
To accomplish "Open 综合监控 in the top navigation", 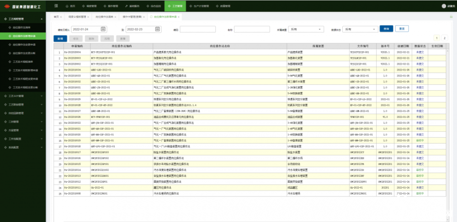I will click(x=154, y=6).
